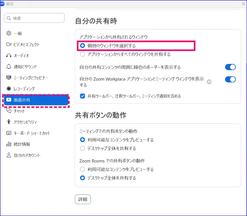Open the 一般 settings tab
Screen dimensions: 247x216
[36, 33]
